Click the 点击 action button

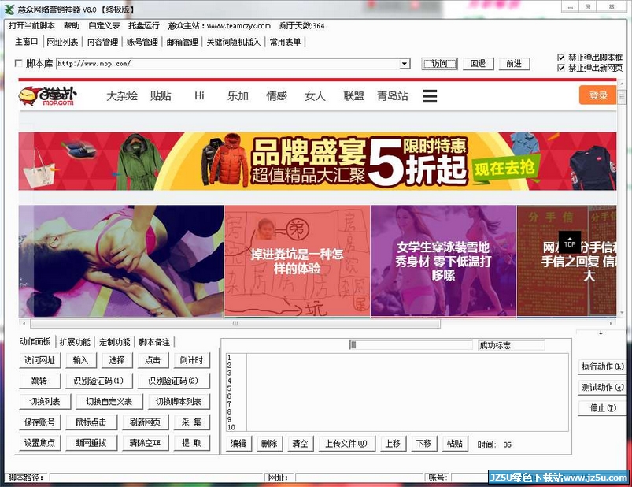pos(153,360)
